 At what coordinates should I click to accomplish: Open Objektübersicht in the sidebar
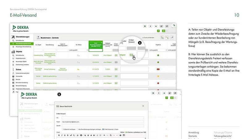pyautogui.click(x=20, y=58)
